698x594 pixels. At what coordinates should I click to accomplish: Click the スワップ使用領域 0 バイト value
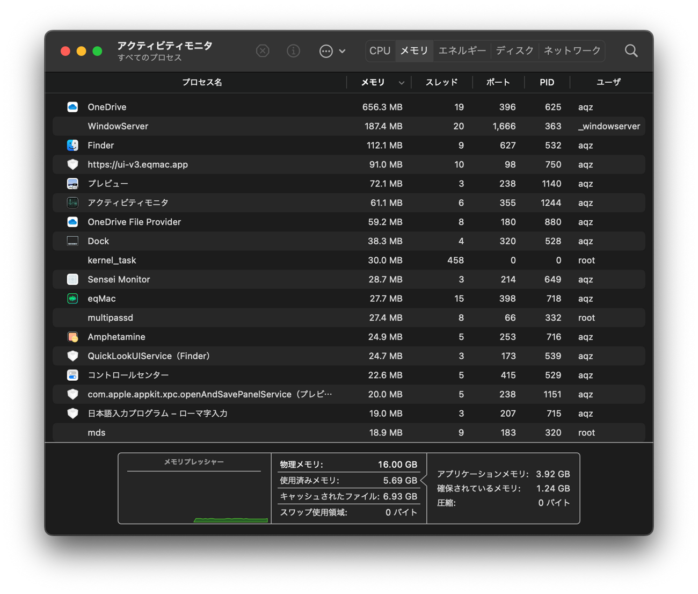coord(401,512)
